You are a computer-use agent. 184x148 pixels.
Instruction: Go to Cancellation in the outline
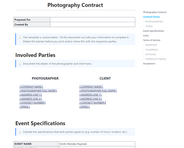point(151,50)
